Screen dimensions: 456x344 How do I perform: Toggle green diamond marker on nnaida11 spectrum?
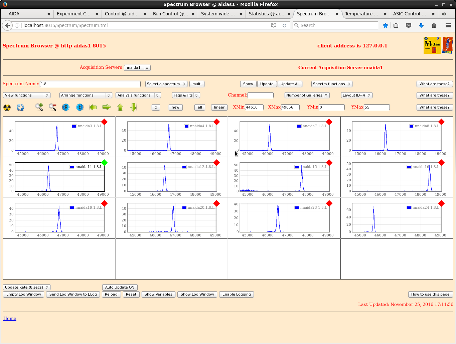tap(104, 163)
